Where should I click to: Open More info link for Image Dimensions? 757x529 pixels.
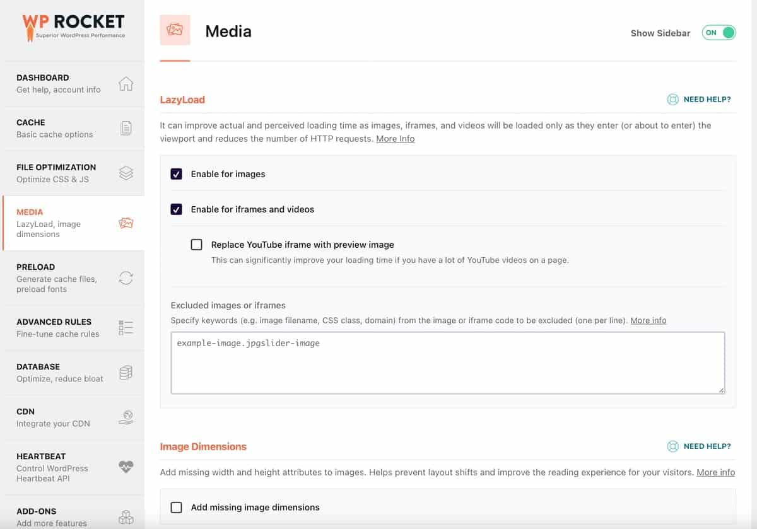pyautogui.click(x=715, y=472)
